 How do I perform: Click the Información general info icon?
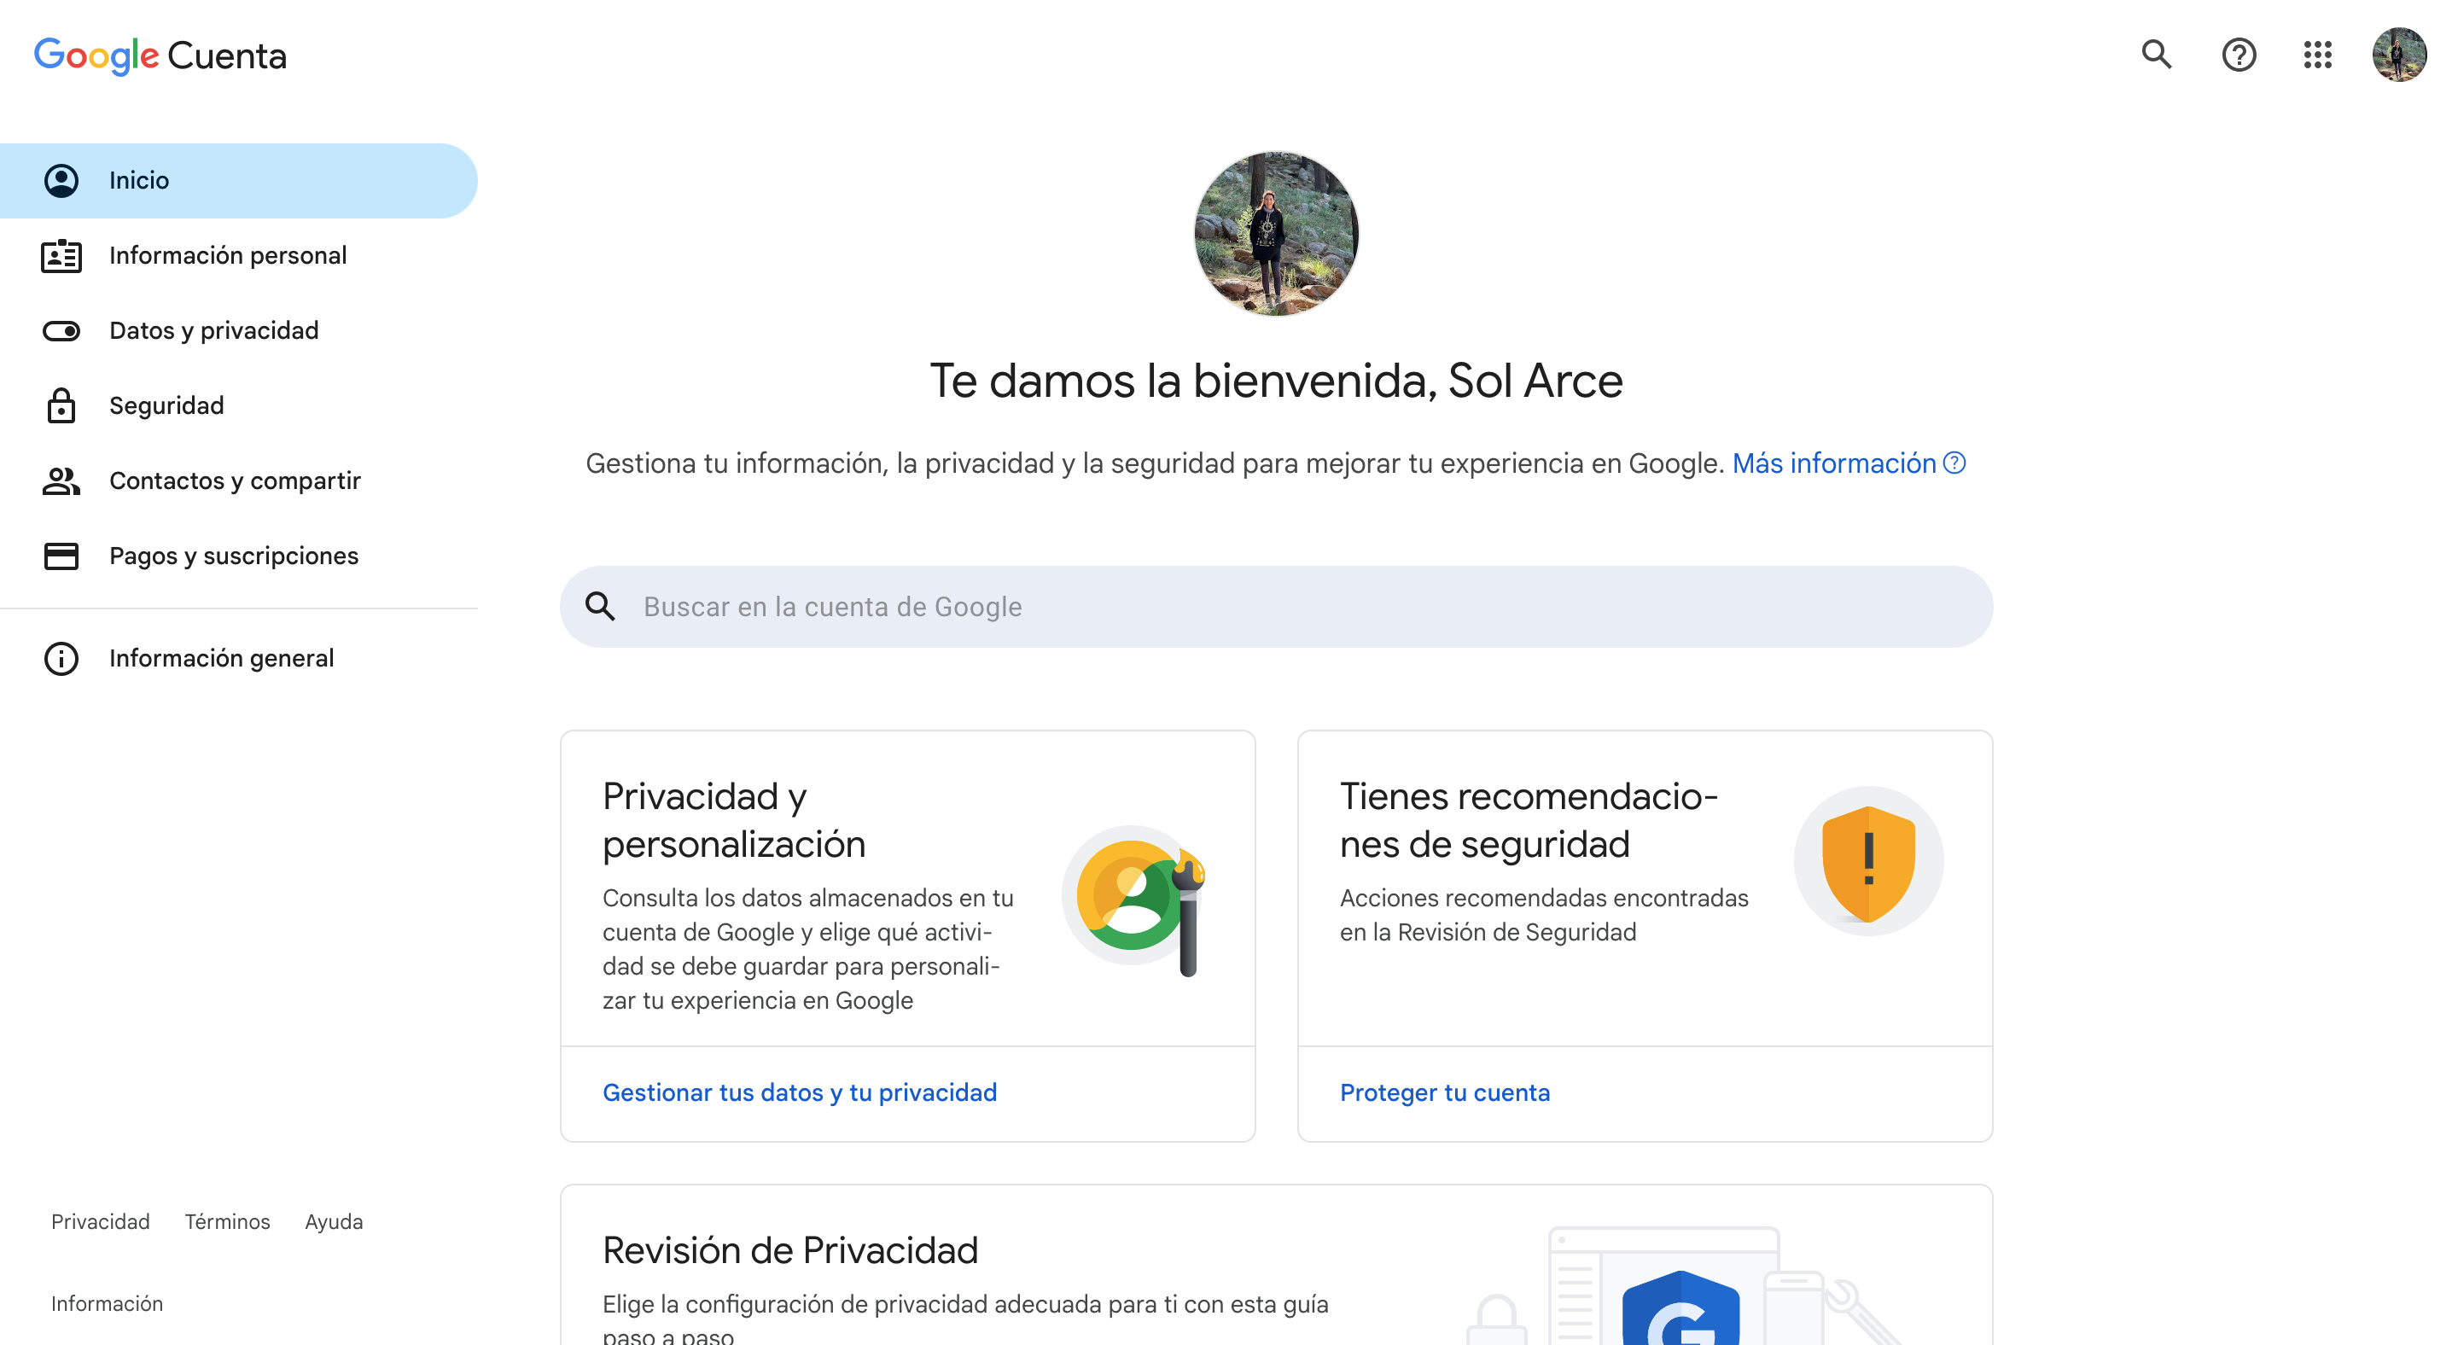[61, 658]
